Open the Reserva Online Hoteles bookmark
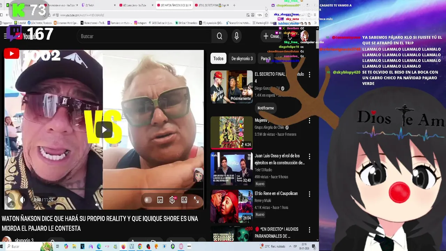 238,23
